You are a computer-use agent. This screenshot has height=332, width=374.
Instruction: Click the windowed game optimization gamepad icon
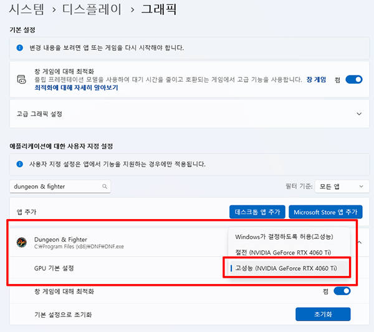pos(21,79)
